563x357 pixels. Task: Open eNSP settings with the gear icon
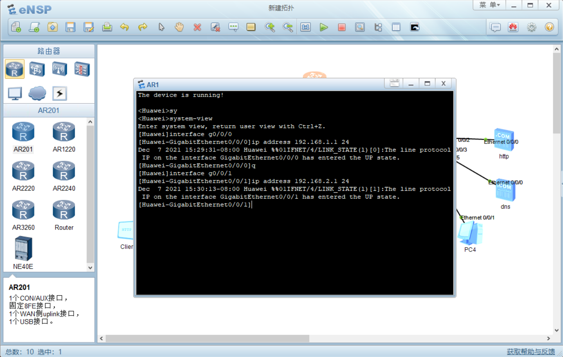coord(531,27)
